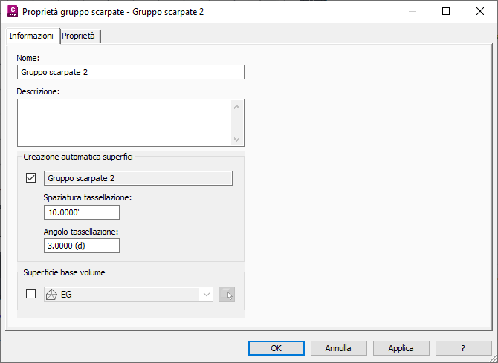Click the EG surface icon in dropdown
Screen dimensions: 498x363
coord(51,295)
